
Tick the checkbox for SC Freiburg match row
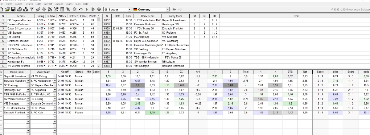point(2,85)
